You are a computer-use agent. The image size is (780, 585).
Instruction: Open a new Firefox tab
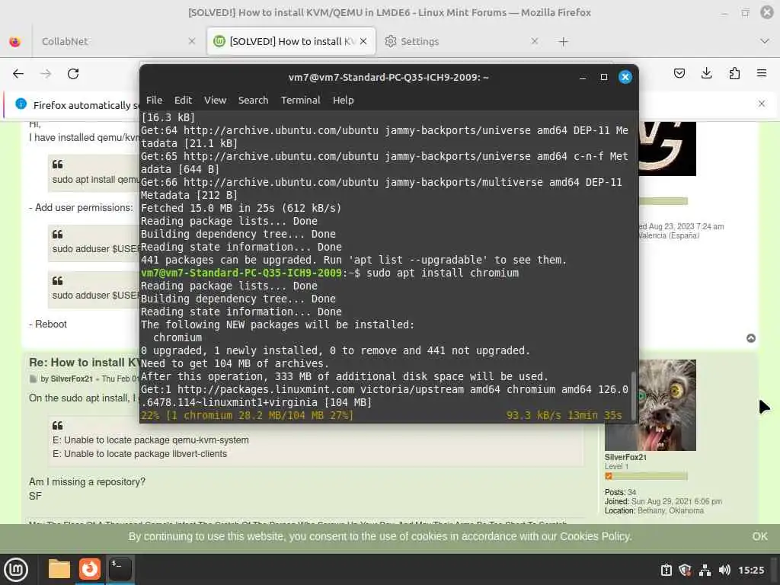[x=563, y=42]
